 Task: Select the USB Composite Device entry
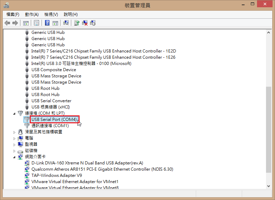point(54,70)
